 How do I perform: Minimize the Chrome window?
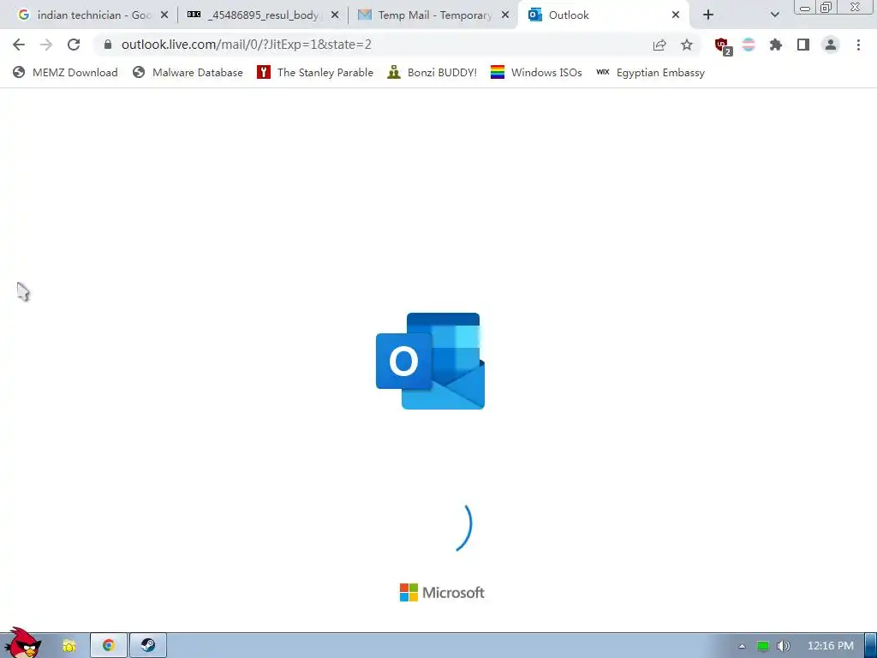pyautogui.click(x=805, y=7)
